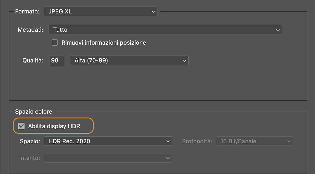Select the HDR Rec. 2020 text

click(x=66, y=141)
